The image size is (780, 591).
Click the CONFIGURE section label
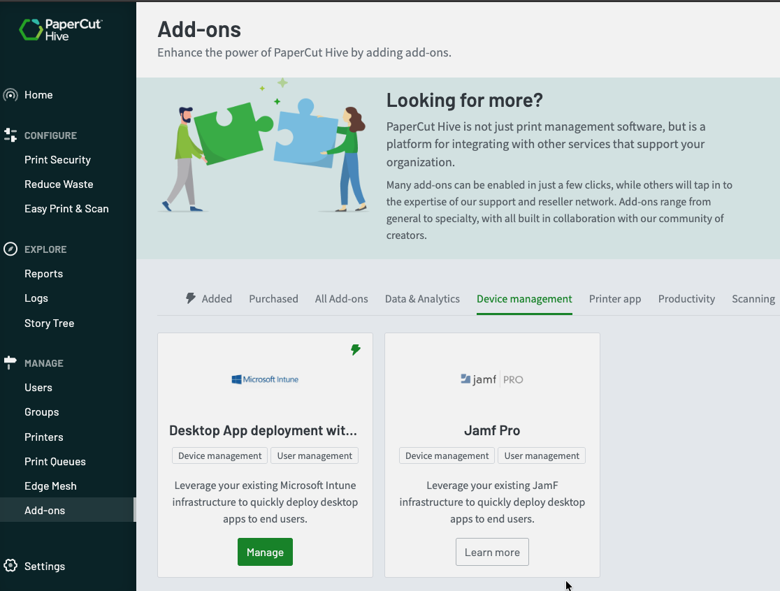pos(51,136)
